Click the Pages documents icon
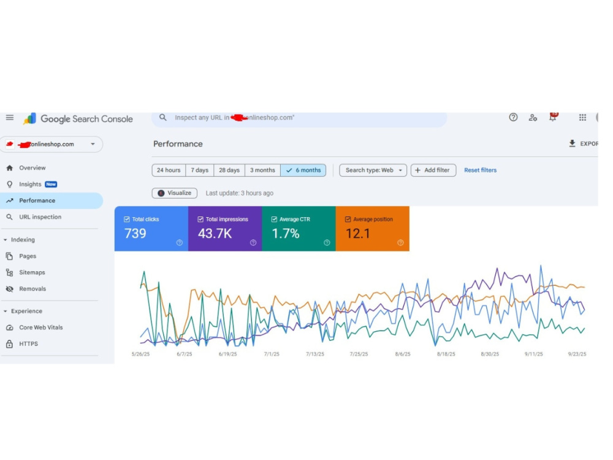 click(x=10, y=256)
